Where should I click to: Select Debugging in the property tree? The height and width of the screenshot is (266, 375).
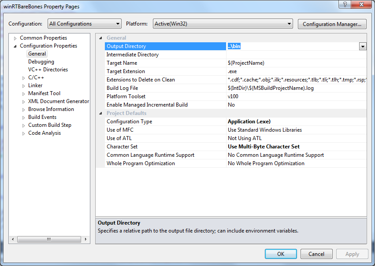(x=41, y=62)
